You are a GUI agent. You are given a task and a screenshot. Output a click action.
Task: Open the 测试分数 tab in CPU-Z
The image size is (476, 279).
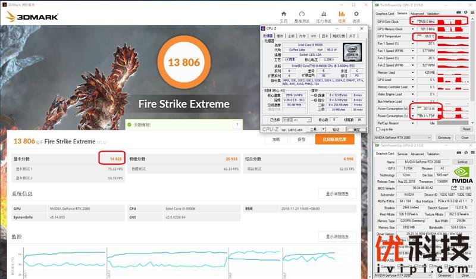339,36
